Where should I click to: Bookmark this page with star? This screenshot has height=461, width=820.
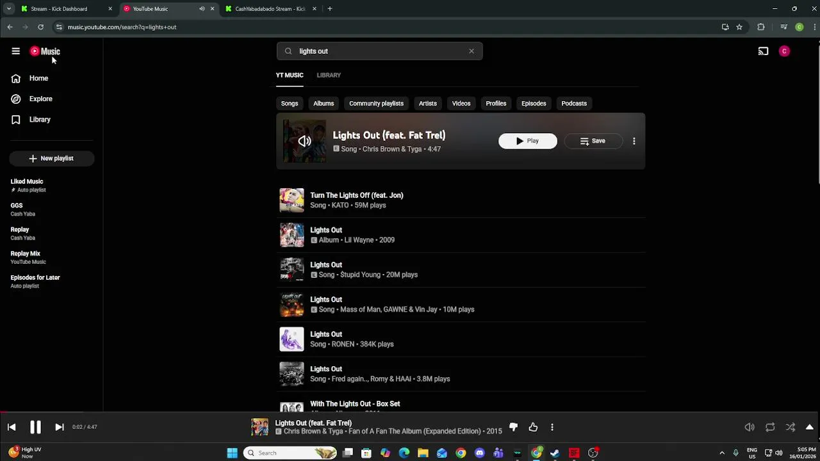point(739,27)
